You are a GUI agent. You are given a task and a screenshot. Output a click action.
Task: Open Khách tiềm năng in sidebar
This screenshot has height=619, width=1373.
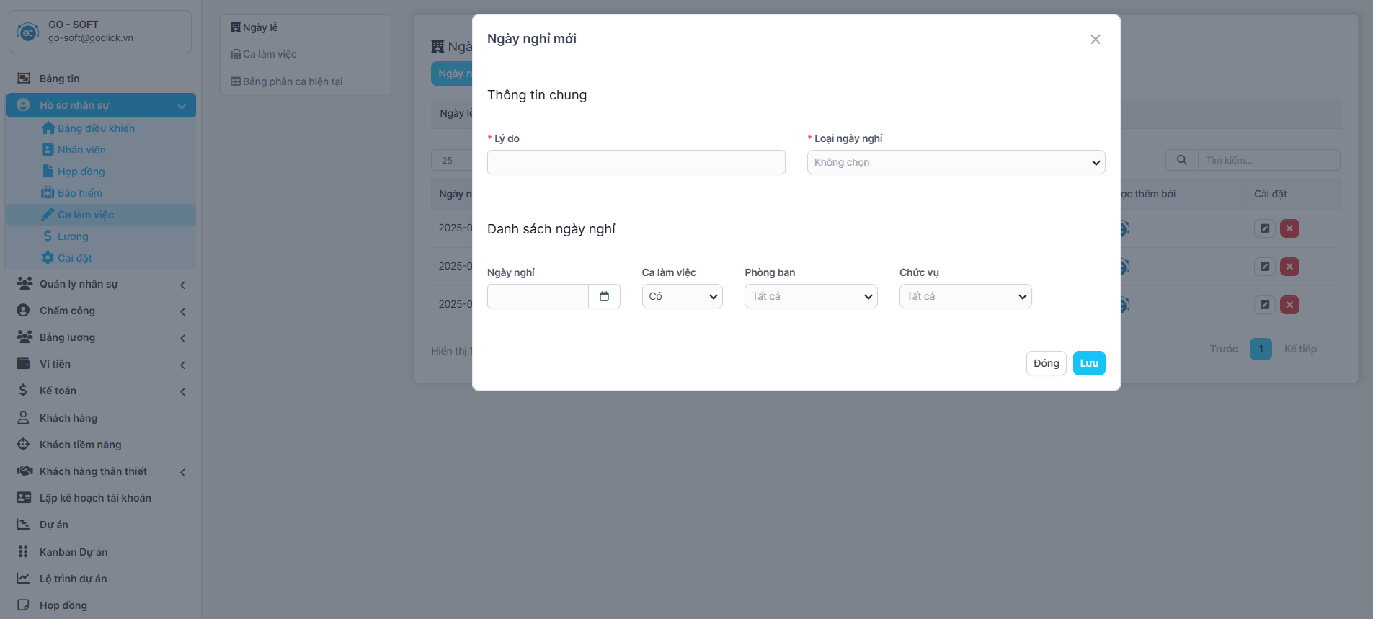point(80,445)
